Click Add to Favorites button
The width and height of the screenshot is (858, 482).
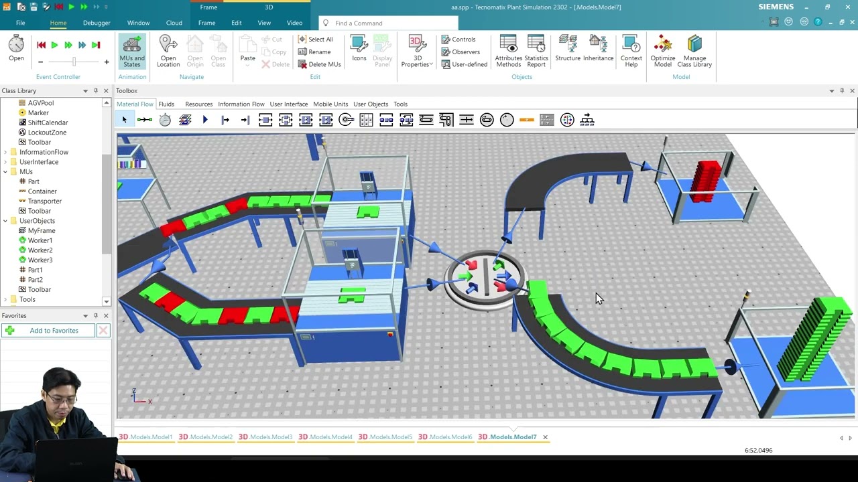pyautogui.click(x=48, y=331)
